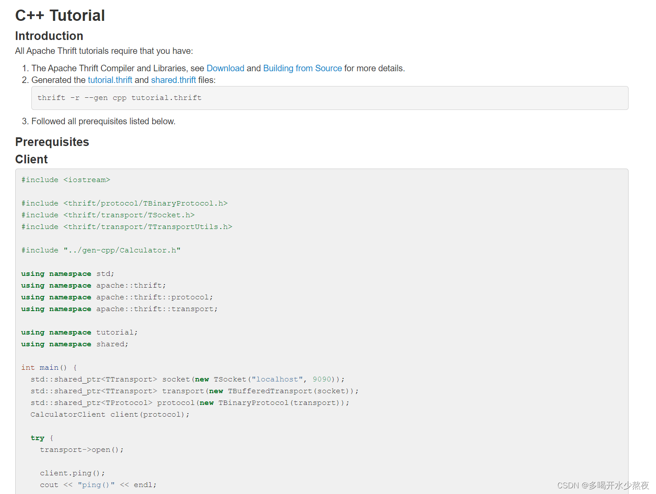Open the tutorial.thrift link
The image size is (656, 494).
110,80
